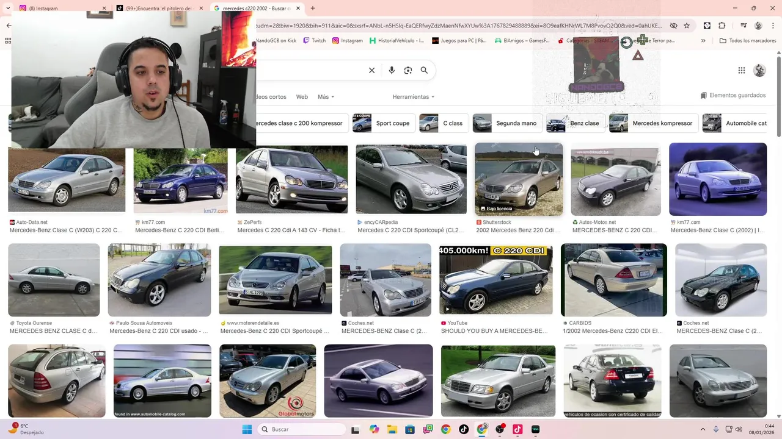Open the YouTube 405.000km C 220 CDI thumbnail
782x439 pixels.
click(x=496, y=280)
